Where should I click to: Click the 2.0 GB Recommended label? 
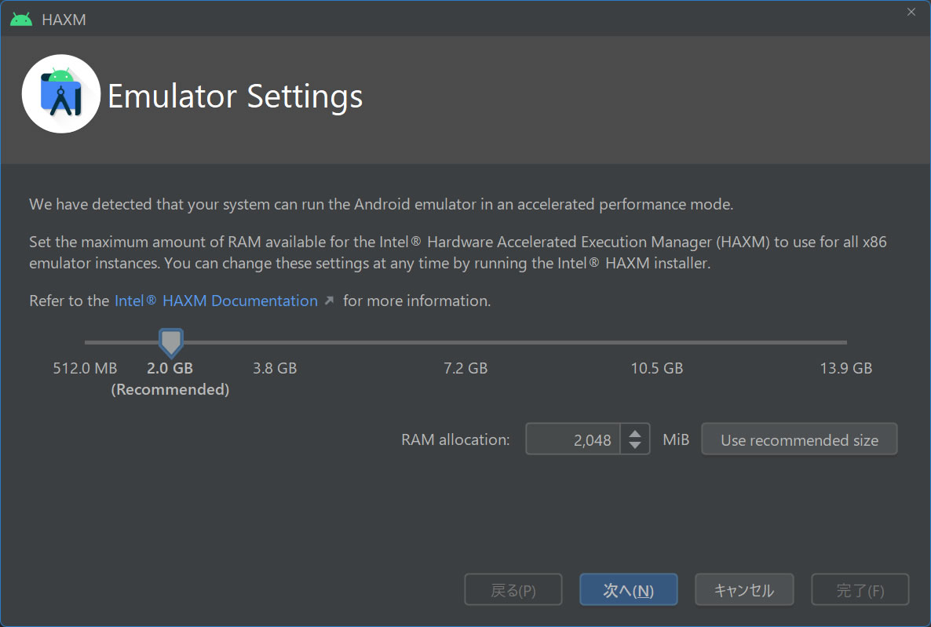point(170,378)
